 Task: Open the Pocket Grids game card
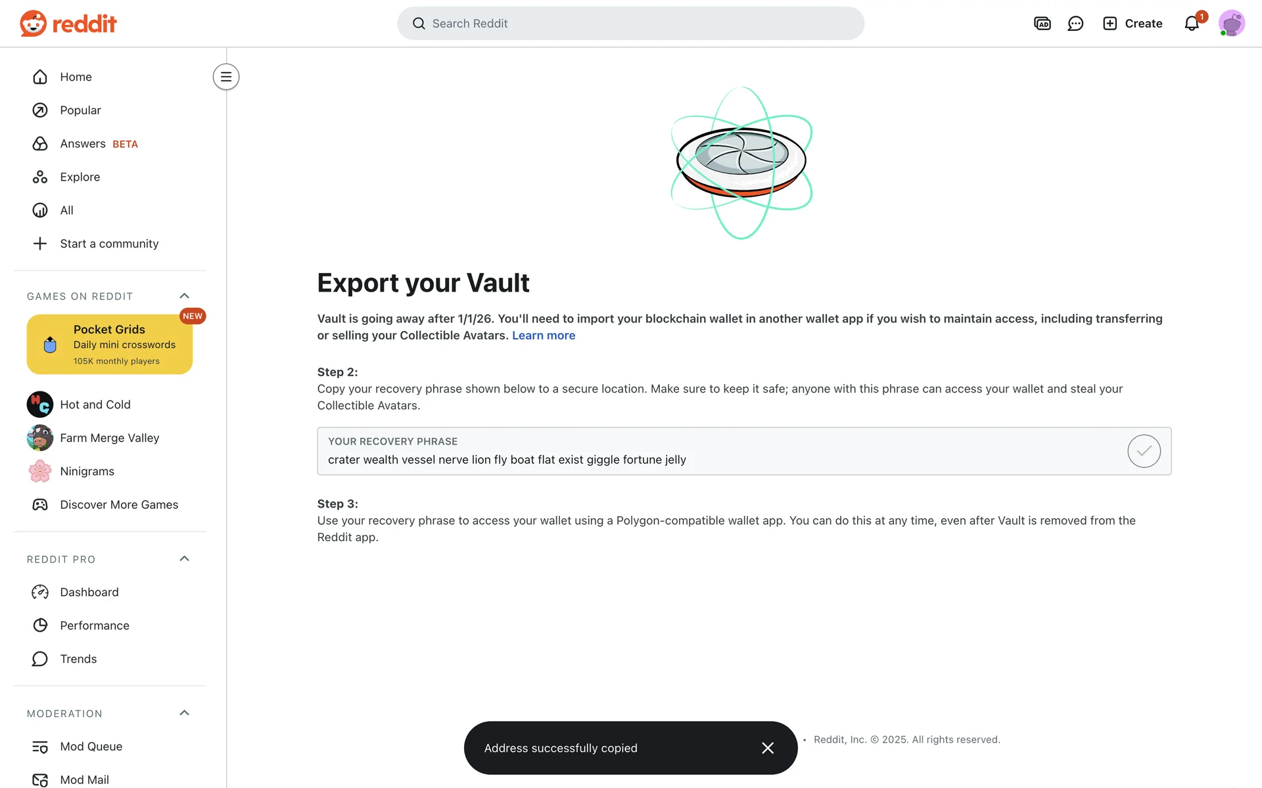110,344
